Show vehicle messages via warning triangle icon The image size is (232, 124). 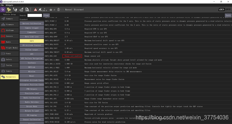(36, 10)
